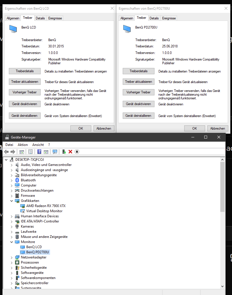Switch to Allgemein tab in BenQ PD2700U properties
This screenshot has height=295, width=232.
click(x=127, y=18)
